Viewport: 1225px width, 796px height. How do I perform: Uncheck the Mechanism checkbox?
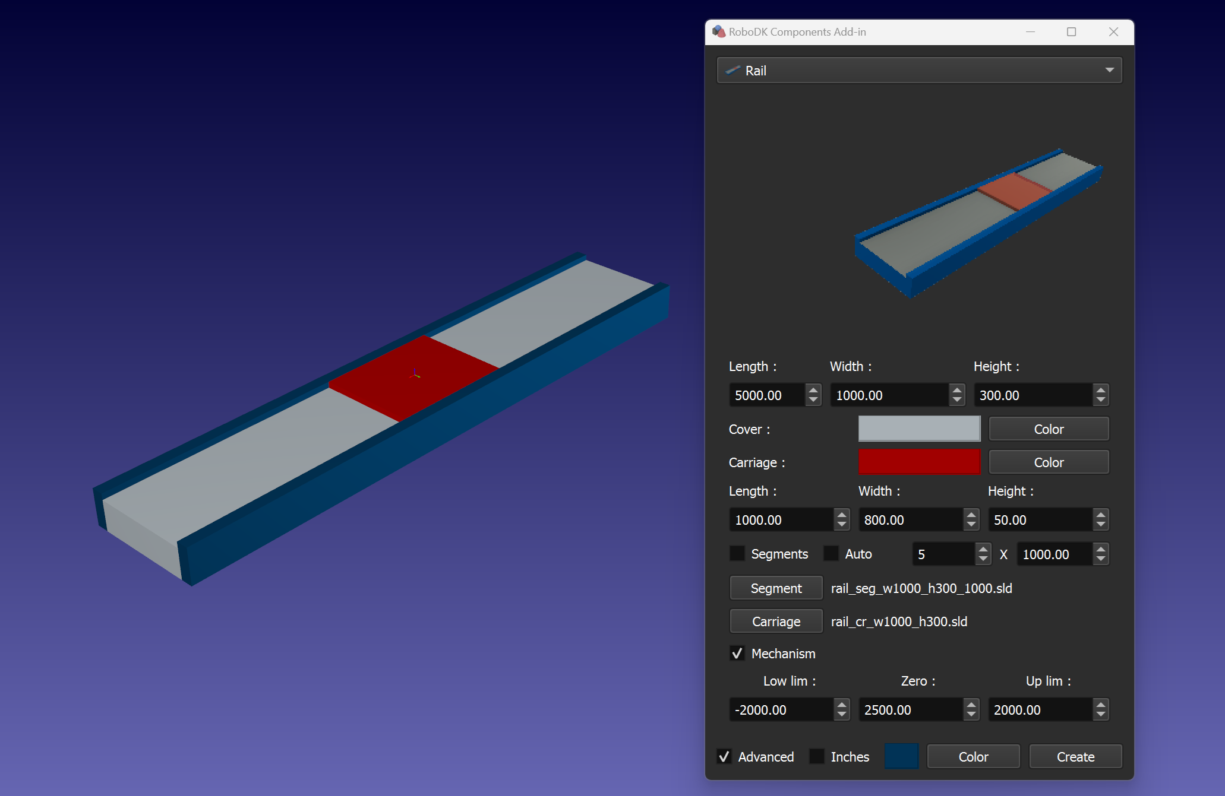737,654
